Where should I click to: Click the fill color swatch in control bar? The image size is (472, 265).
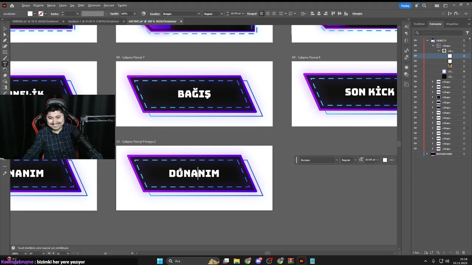30,14
